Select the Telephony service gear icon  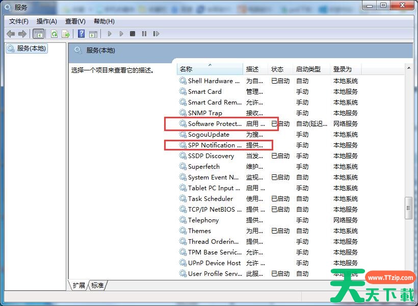182,220
